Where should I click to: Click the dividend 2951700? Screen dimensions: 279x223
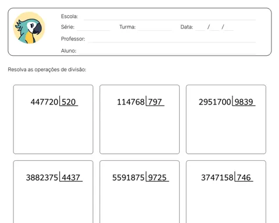pyautogui.click(x=215, y=102)
